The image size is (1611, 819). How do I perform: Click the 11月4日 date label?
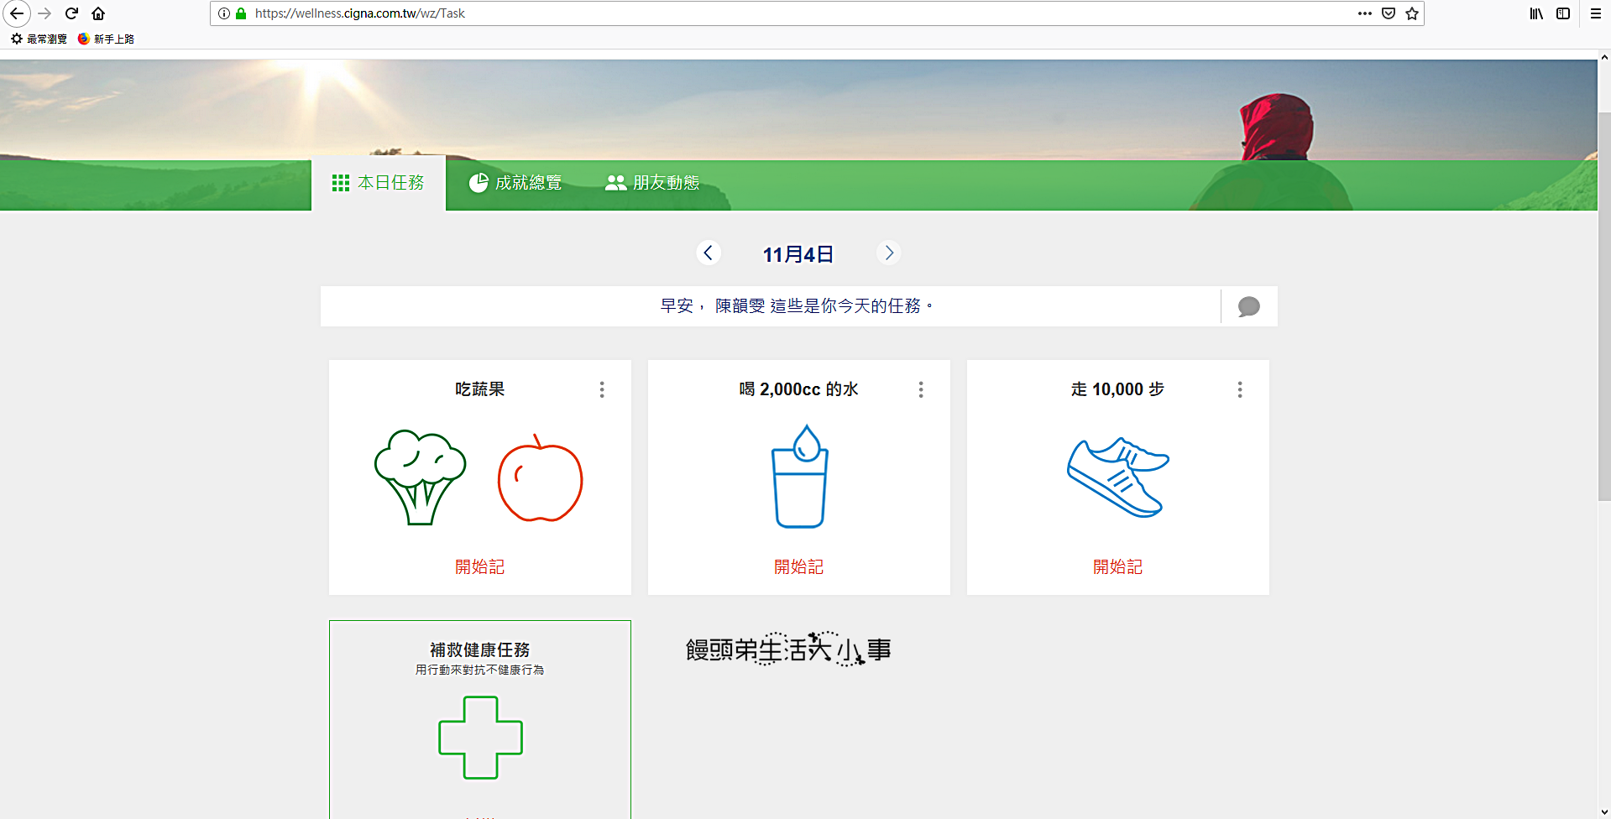pyautogui.click(x=798, y=254)
